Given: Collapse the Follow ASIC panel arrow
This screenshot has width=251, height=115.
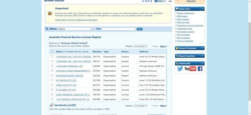Looking at the screenshot, I should (203, 63).
